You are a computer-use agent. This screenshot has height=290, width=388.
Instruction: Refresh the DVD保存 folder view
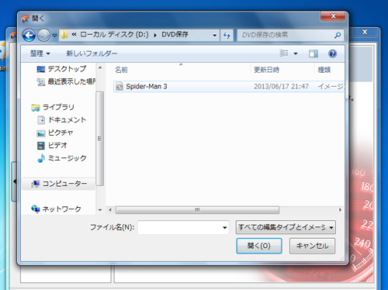[x=227, y=35]
